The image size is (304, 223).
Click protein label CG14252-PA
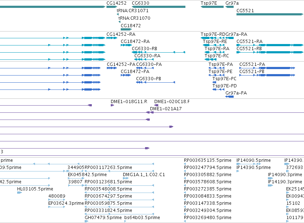click(121, 64)
